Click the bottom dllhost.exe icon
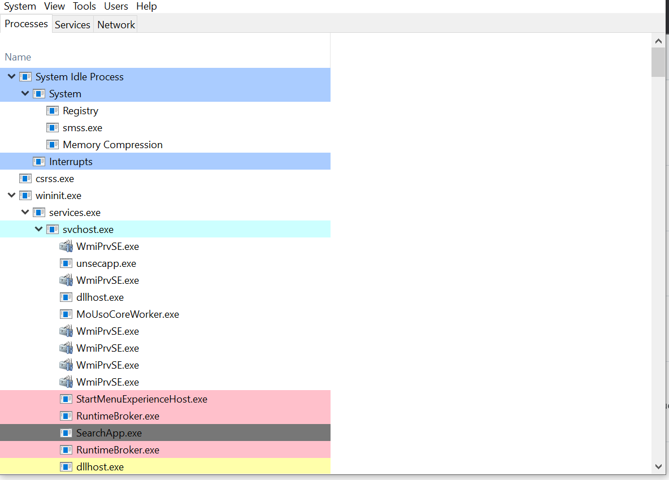 click(66, 466)
